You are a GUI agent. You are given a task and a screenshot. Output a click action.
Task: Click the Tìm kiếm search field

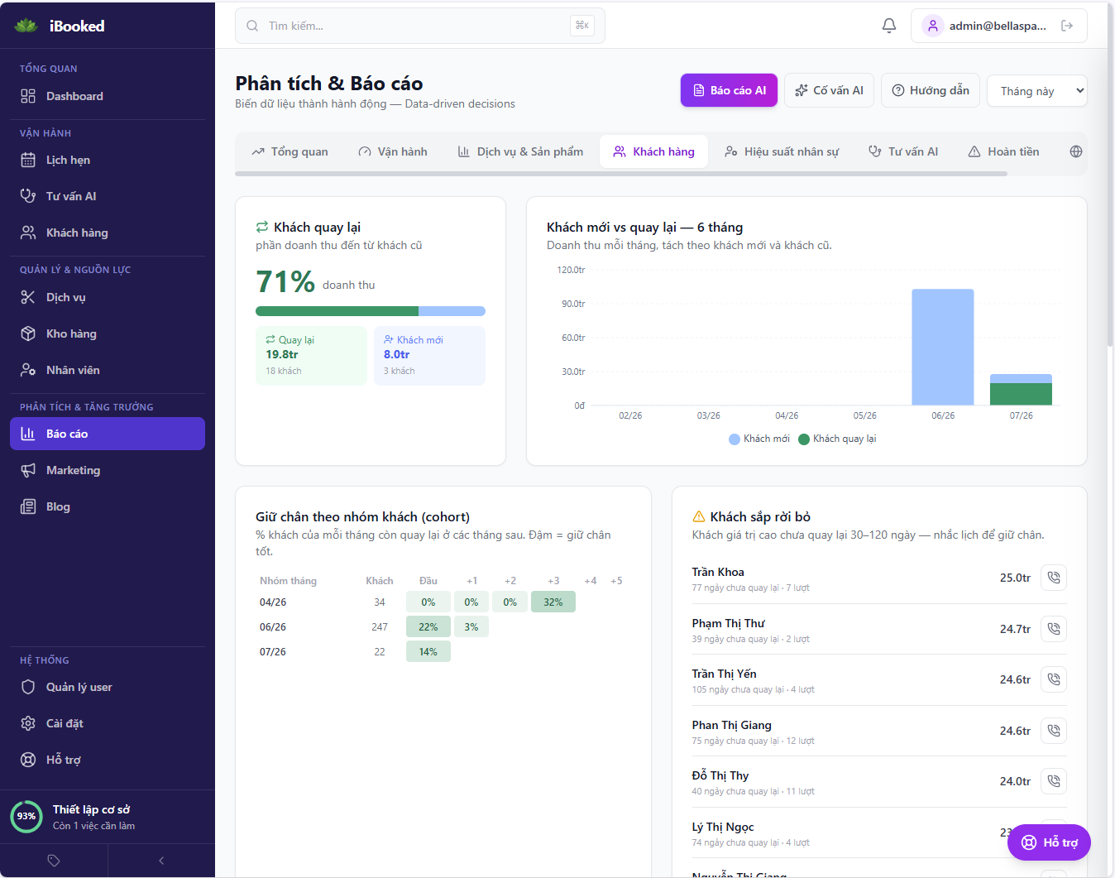420,26
